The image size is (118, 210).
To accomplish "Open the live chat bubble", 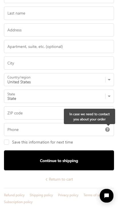I will click(x=107, y=196).
